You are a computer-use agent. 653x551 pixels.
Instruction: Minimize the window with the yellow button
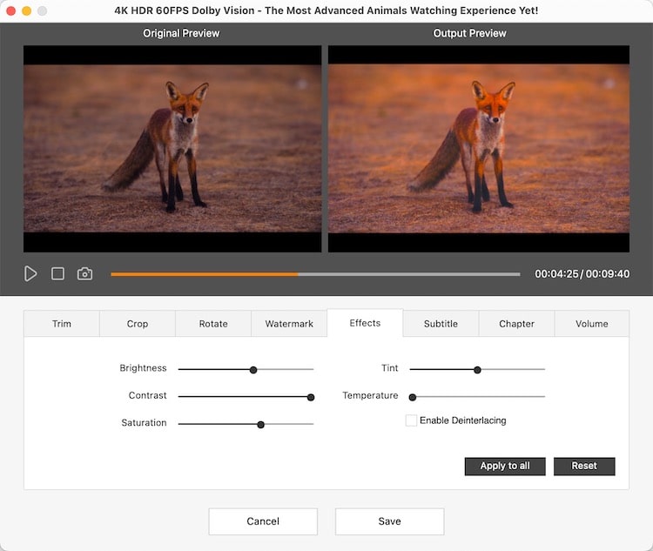27,10
